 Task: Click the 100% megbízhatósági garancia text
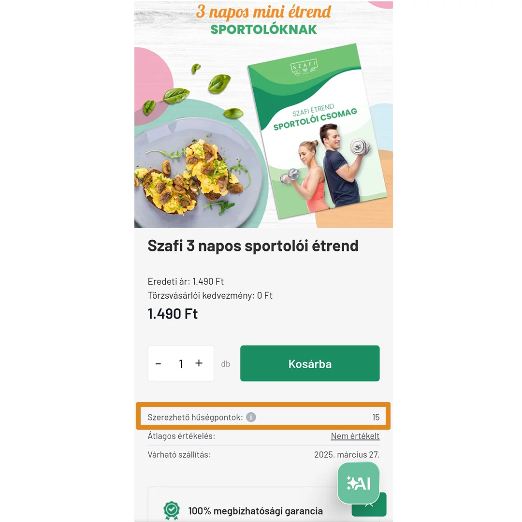pyautogui.click(x=255, y=511)
